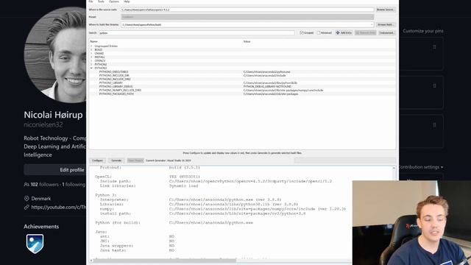This screenshot has height=265, width=471.
Task: Click the Search field containing python
Action: click(x=196, y=32)
